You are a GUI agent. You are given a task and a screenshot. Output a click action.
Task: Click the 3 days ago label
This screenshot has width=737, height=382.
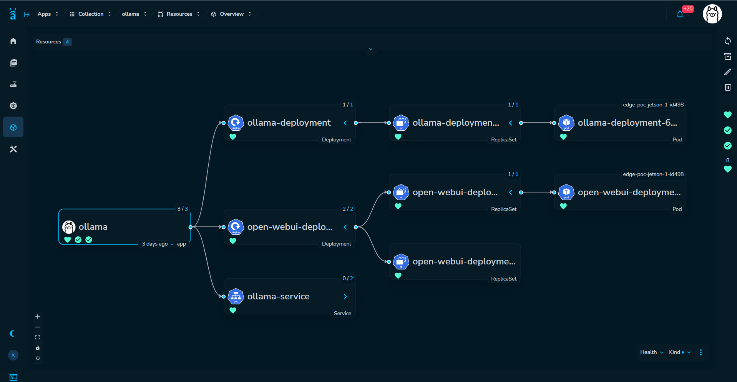(x=155, y=244)
